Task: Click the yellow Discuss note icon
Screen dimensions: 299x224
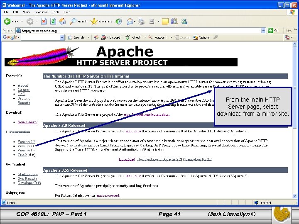Action: (x=165, y=21)
